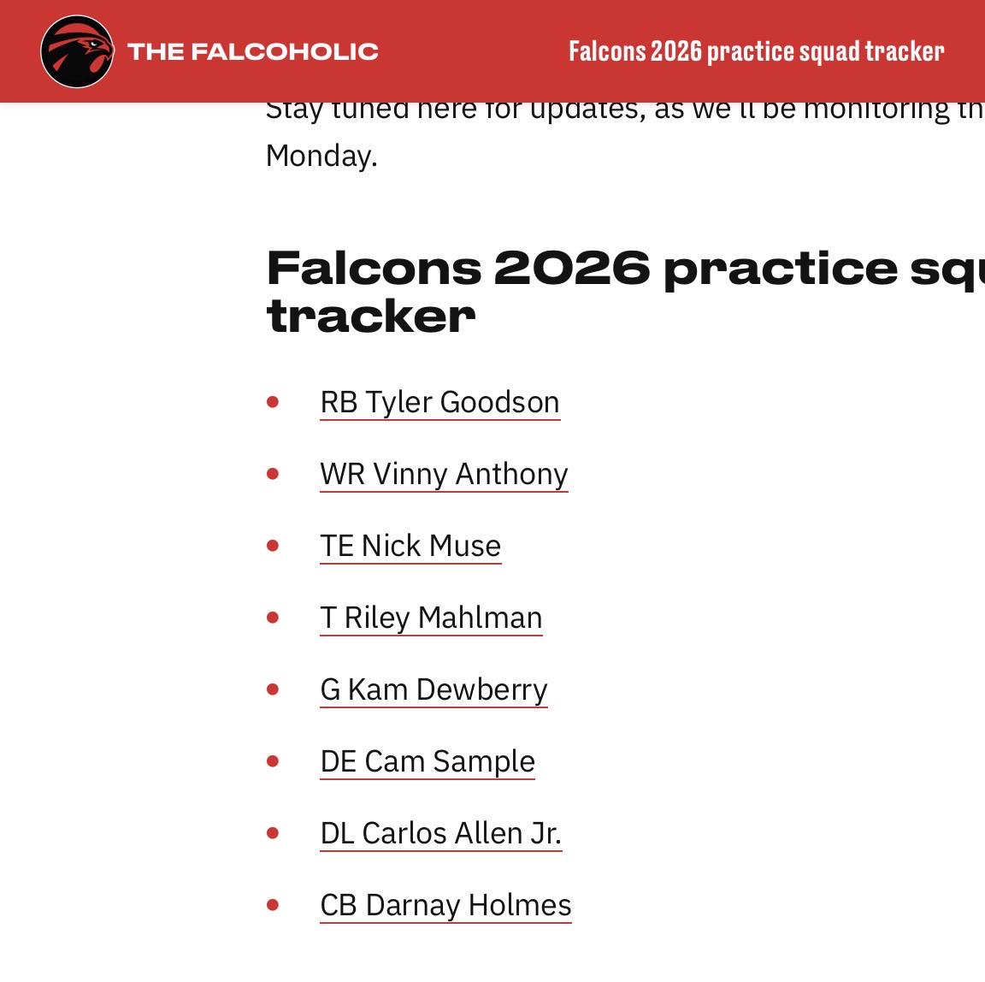Open the RB Tyler Goodson link

click(439, 402)
